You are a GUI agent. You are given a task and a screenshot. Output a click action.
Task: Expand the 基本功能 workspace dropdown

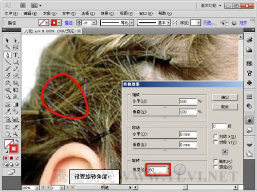220,6
